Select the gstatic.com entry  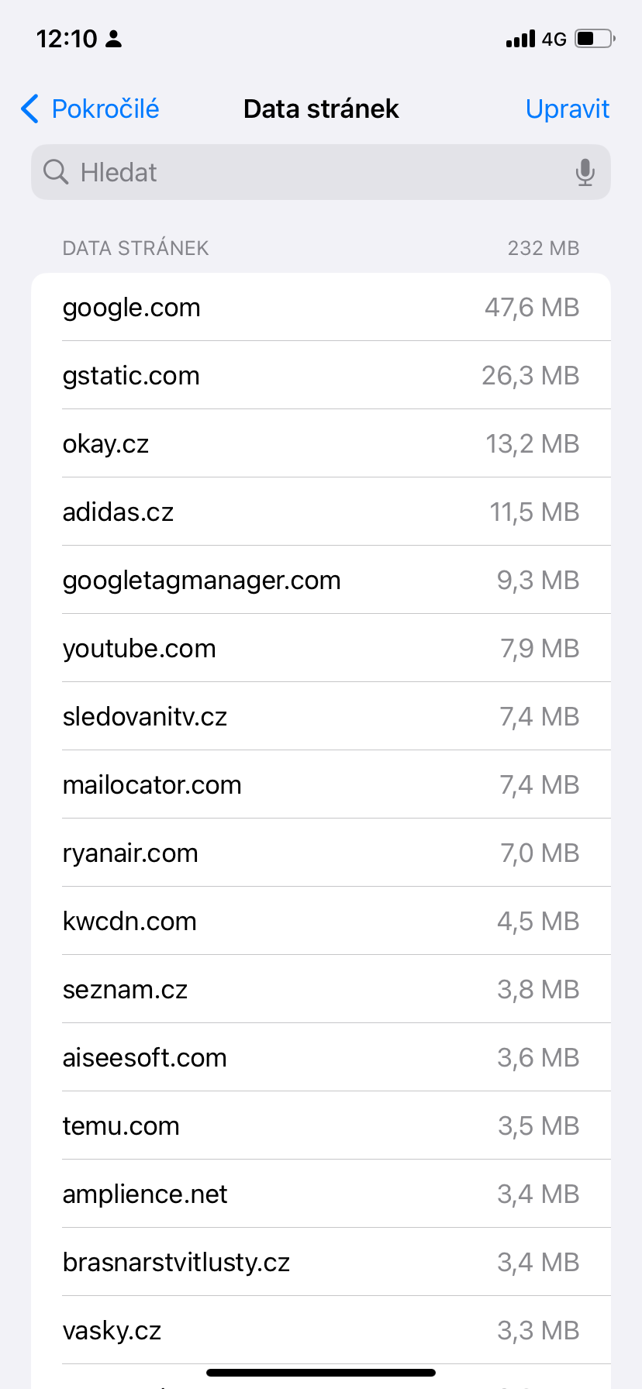[321, 376]
